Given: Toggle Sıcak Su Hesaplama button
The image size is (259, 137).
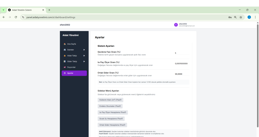Looking at the screenshot, I should pyautogui.click(x=111, y=119).
